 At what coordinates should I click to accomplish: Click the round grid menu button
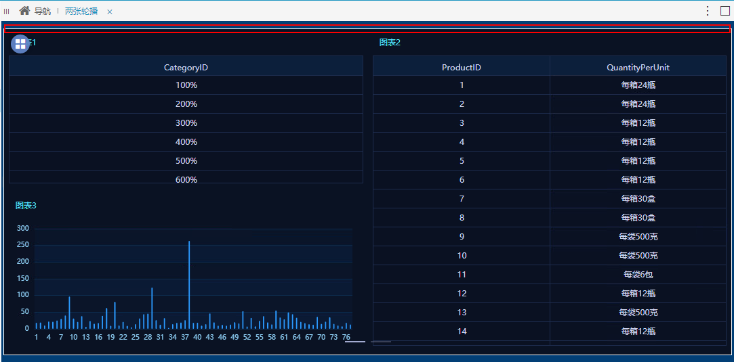(x=20, y=44)
